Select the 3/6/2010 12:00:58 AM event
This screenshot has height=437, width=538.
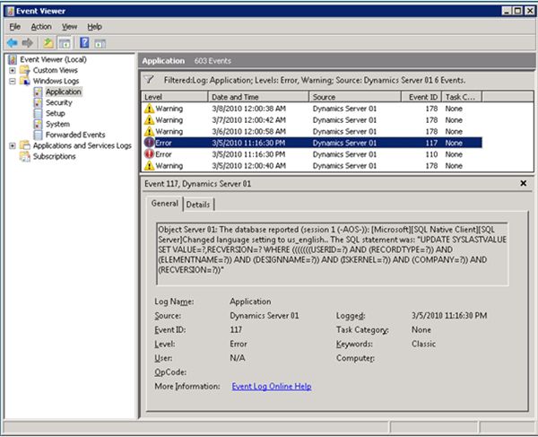click(x=311, y=131)
